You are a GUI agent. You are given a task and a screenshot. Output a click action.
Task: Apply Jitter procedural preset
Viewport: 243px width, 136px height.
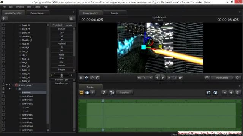pyautogui.click(x=62, y=62)
